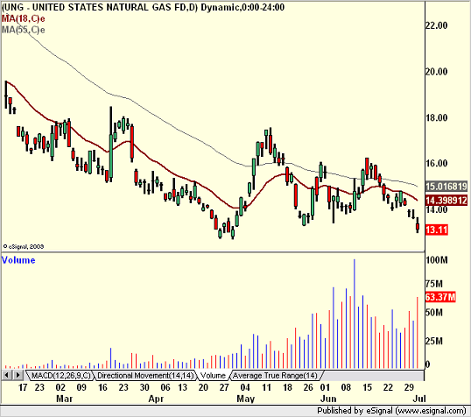Click the 25M volume axis label

click(x=434, y=342)
